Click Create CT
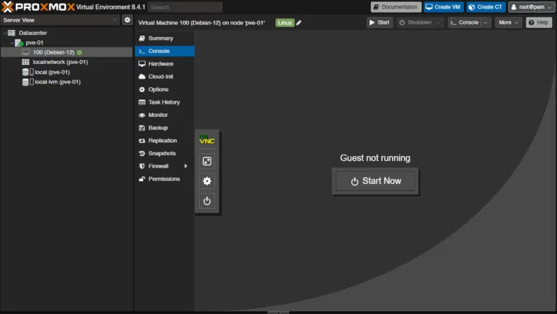This screenshot has height=314, width=557. [x=485, y=7]
